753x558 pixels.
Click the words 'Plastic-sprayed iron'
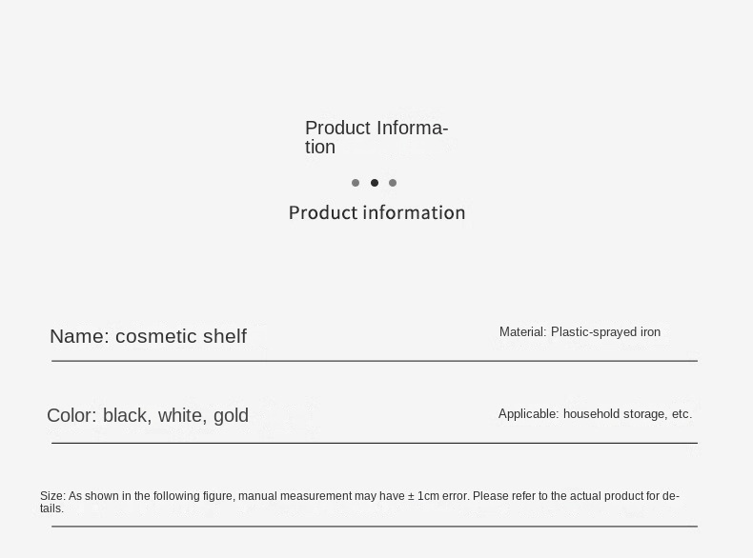click(x=605, y=332)
